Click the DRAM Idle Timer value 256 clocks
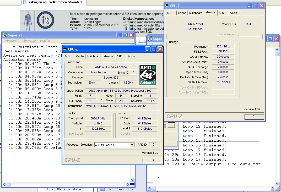The width and height of the screenshot is (281, 192). point(223,82)
